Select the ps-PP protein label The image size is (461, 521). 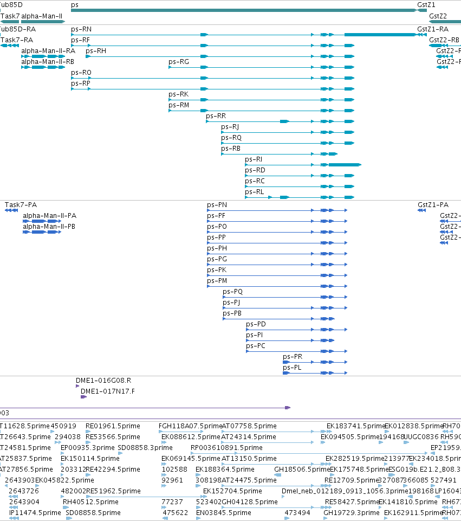click(x=216, y=237)
